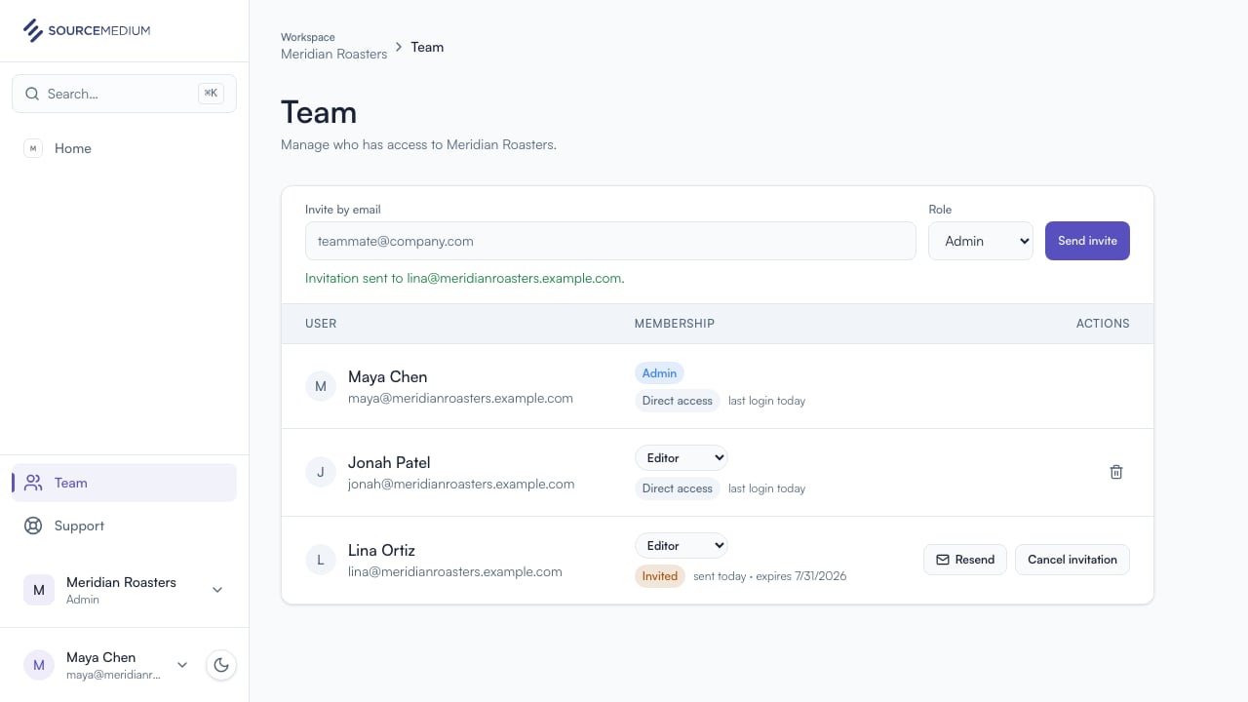Click Meridian Roasters breadcrumb link
This screenshot has height=702, width=1248.
pyautogui.click(x=334, y=54)
